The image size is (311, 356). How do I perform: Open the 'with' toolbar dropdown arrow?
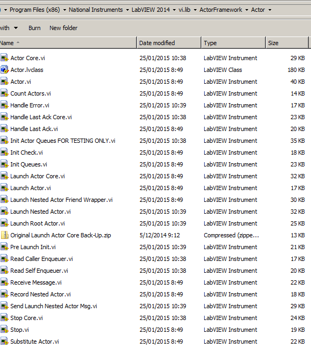(x=16, y=28)
